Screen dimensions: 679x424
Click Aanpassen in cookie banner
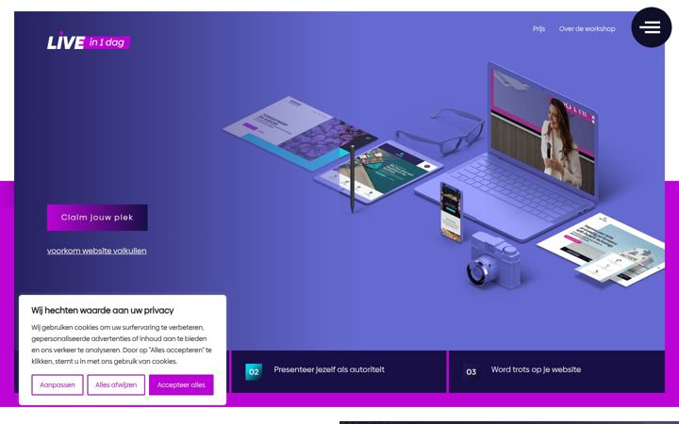(58, 384)
